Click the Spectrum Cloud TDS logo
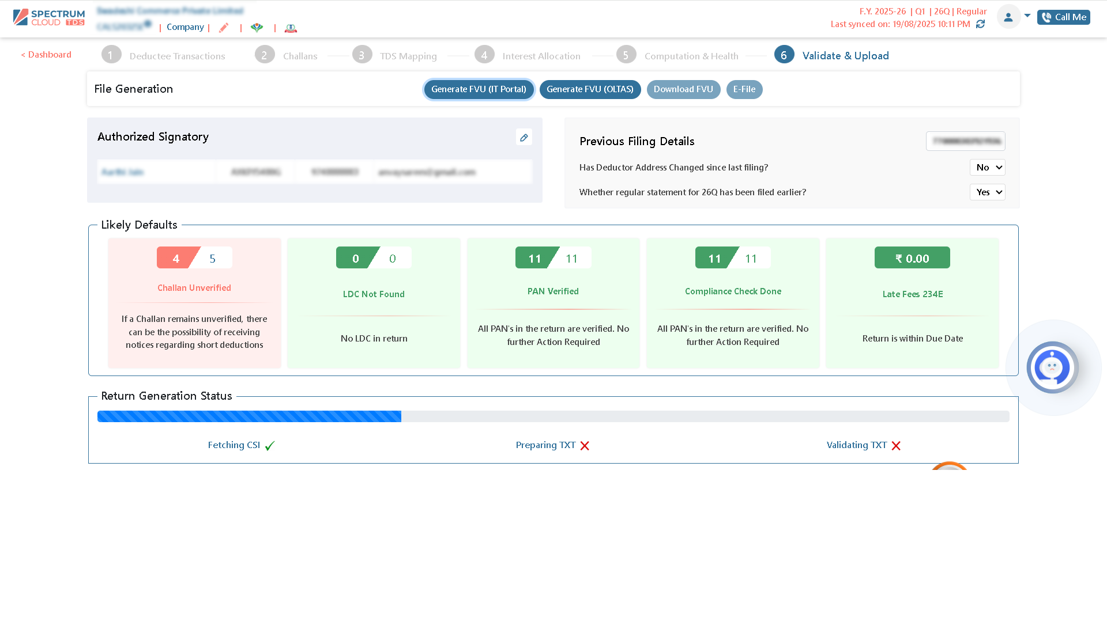1107x622 pixels. (x=49, y=17)
